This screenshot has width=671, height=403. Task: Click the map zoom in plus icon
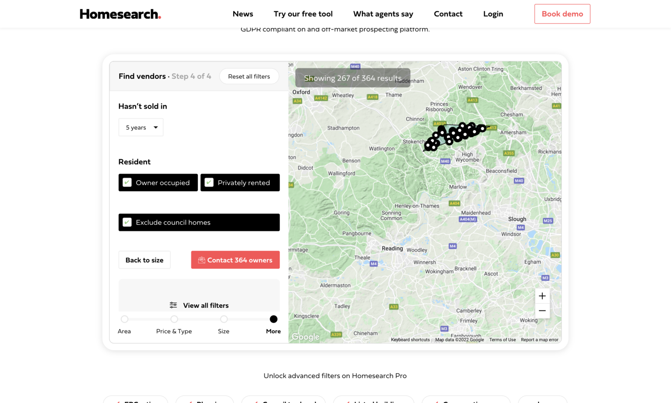point(542,296)
